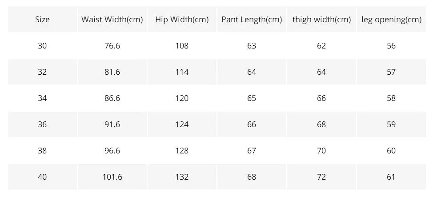Viewport: 441px width, 197px height.
Task: Select the leg opening(cm) header
Action: click(391, 20)
